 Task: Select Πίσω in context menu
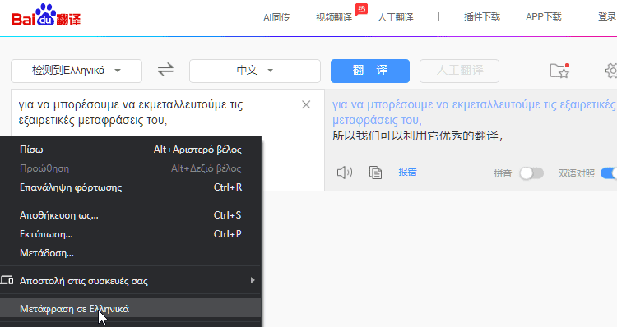click(x=131, y=150)
